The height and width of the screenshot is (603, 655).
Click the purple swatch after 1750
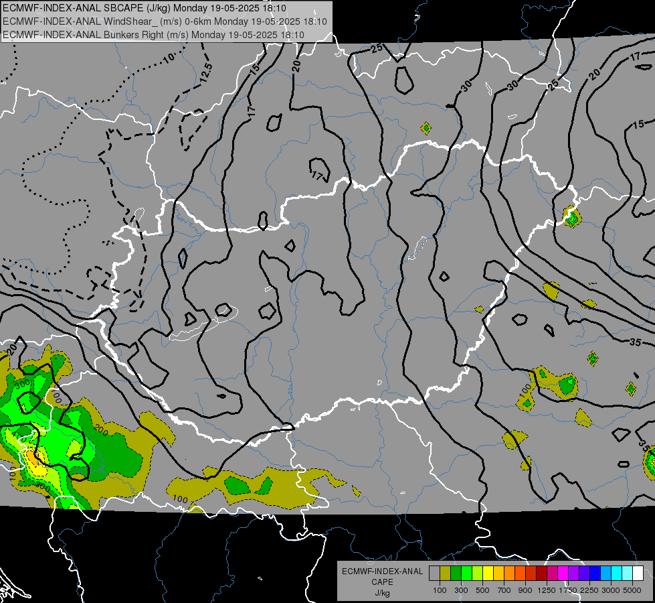573,574
